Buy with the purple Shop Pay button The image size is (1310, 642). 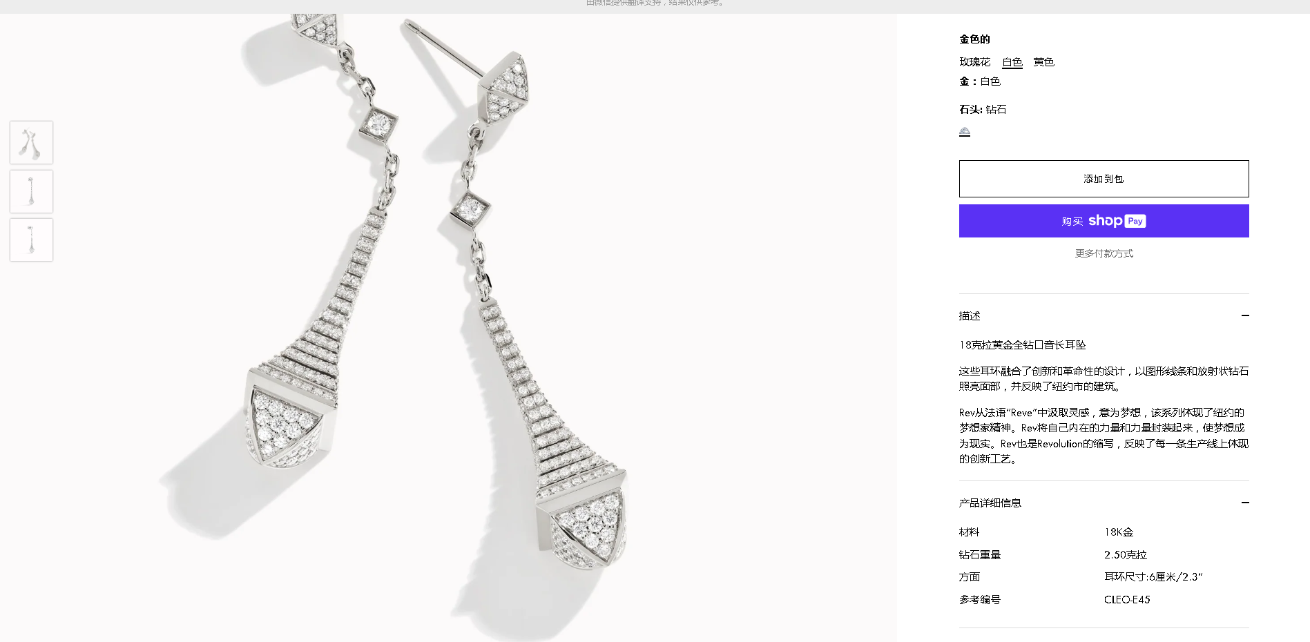(x=1104, y=221)
